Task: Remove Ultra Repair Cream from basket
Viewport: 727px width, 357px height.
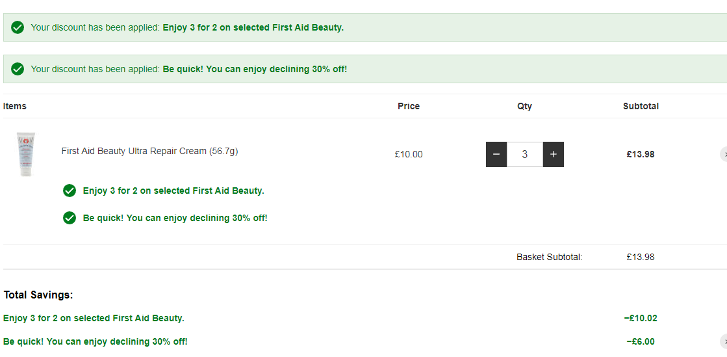Action: pyautogui.click(x=724, y=154)
